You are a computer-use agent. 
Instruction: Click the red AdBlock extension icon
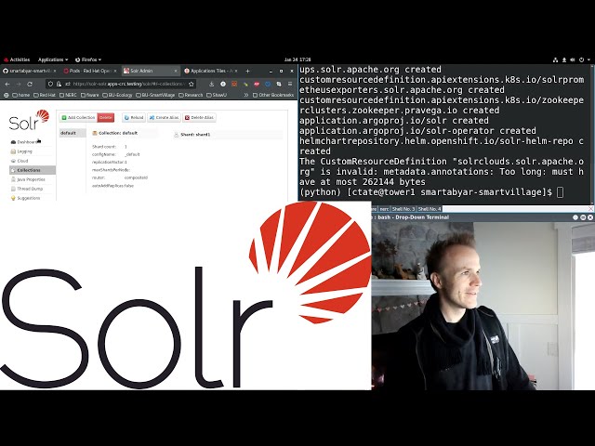point(257,84)
